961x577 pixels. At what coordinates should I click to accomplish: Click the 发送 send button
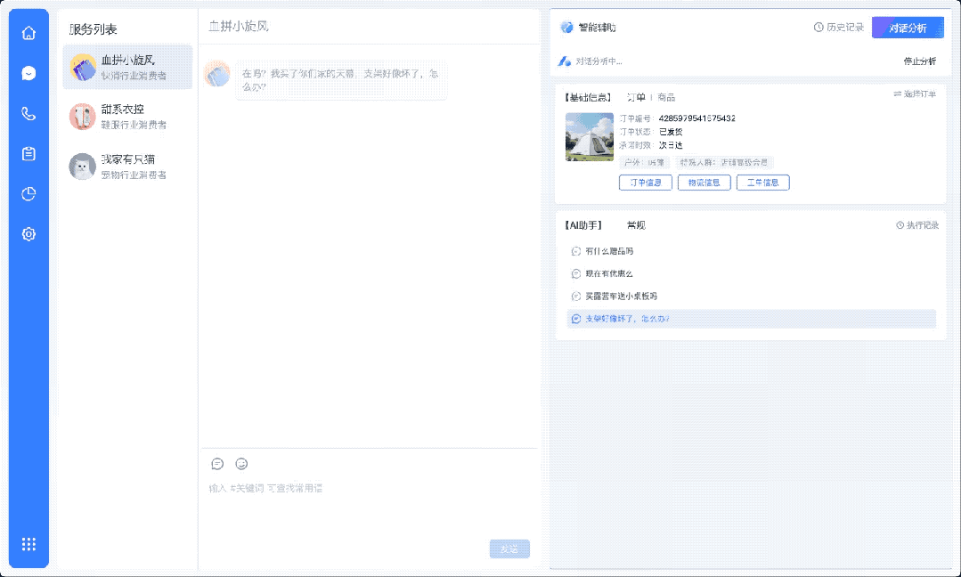509,549
